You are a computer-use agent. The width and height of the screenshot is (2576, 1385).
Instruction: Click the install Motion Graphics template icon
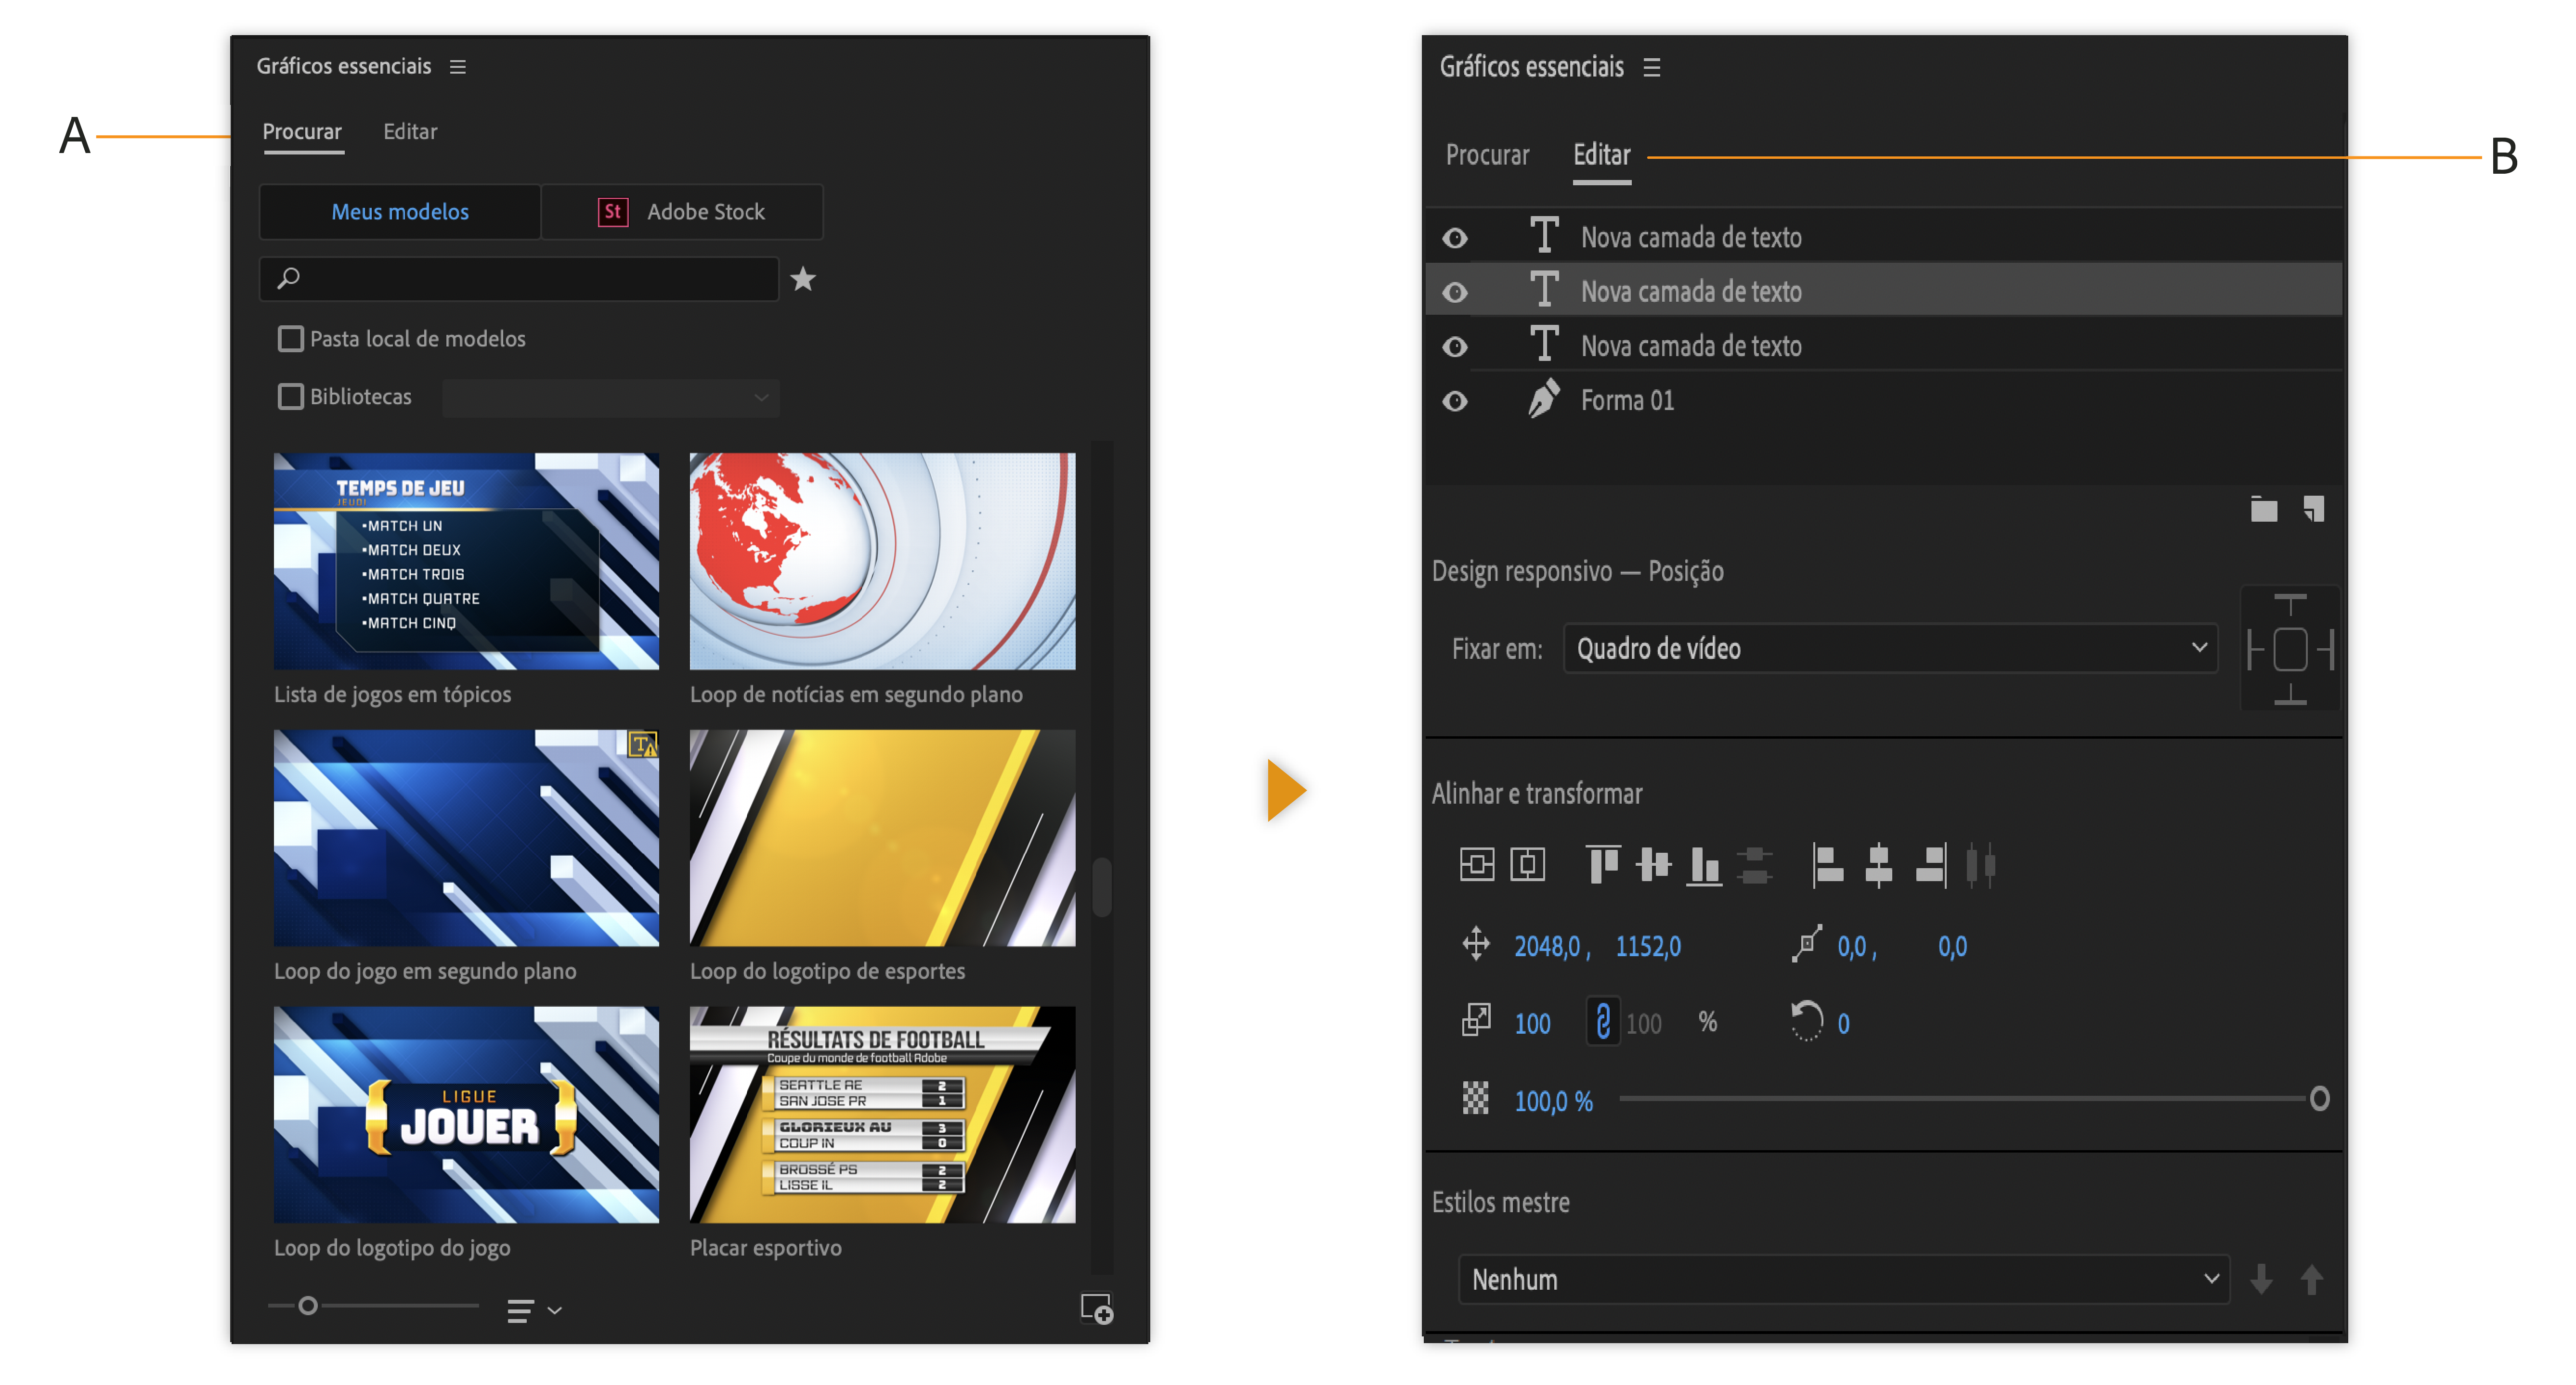click(1096, 1308)
